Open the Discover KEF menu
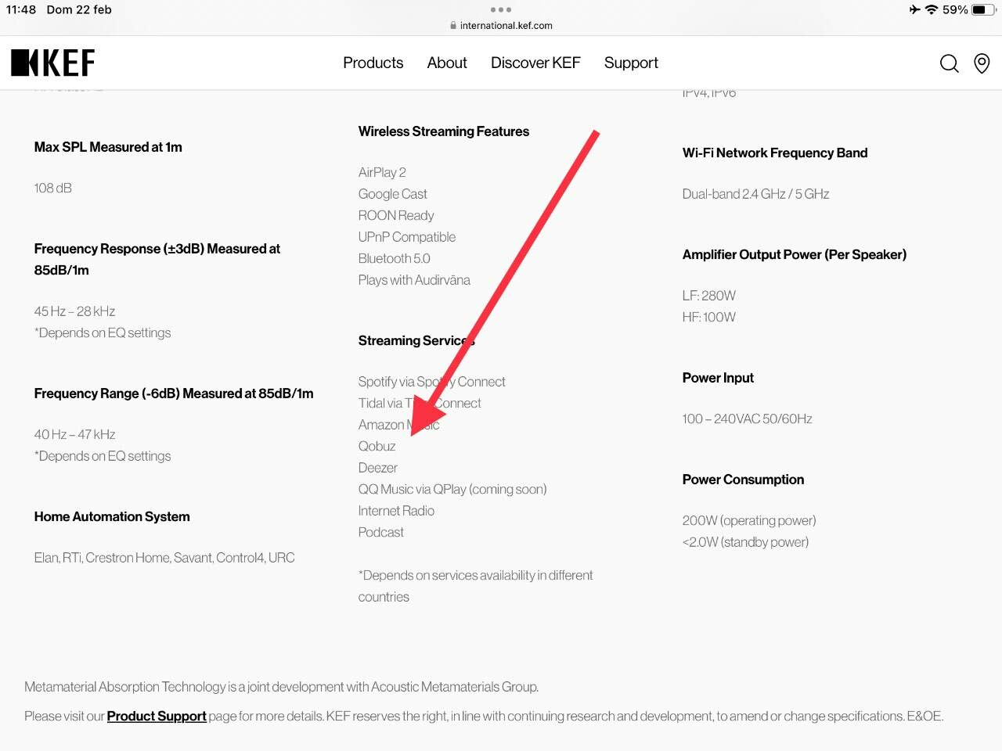The image size is (1002, 751). coord(535,63)
